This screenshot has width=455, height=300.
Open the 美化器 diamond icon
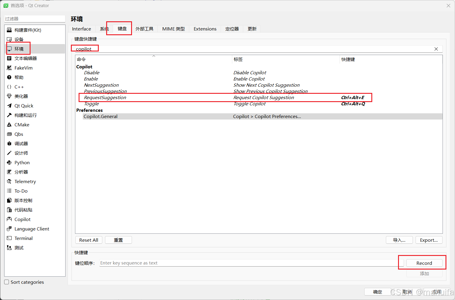tap(9, 96)
